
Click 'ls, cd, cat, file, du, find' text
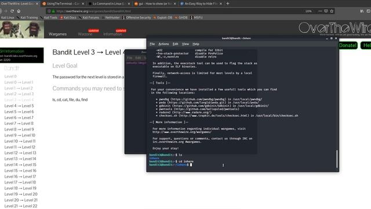pos(70,99)
